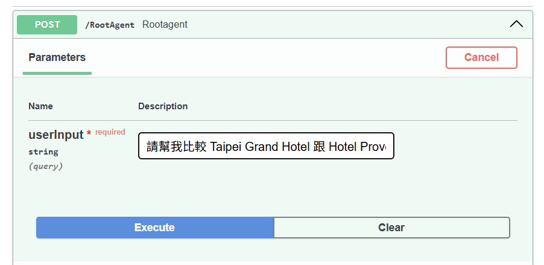Image resolution: width=544 pixels, height=265 pixels.
Task: Click the /RootAgent endpoint path
Action: (x=109, y=25)
